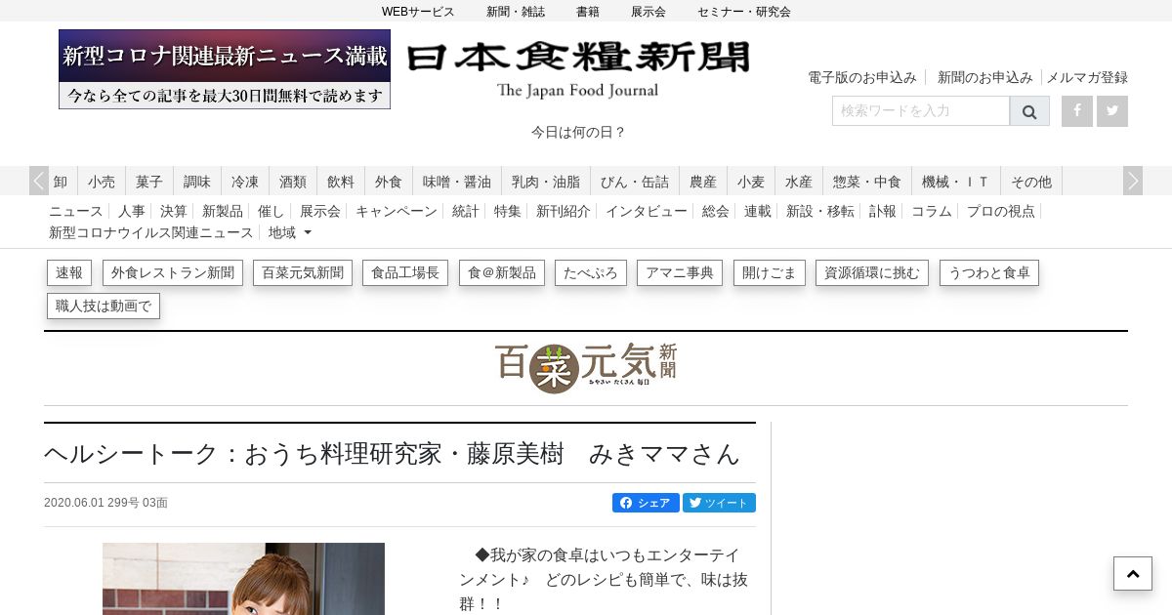Viewport: 1172px width, 615px height.
Task: Click the 速報 tag button
Action: point(69,273)
